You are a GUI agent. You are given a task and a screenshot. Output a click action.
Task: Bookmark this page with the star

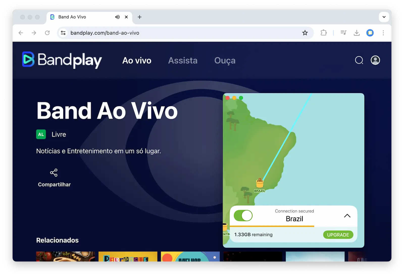tap(305, 33)
